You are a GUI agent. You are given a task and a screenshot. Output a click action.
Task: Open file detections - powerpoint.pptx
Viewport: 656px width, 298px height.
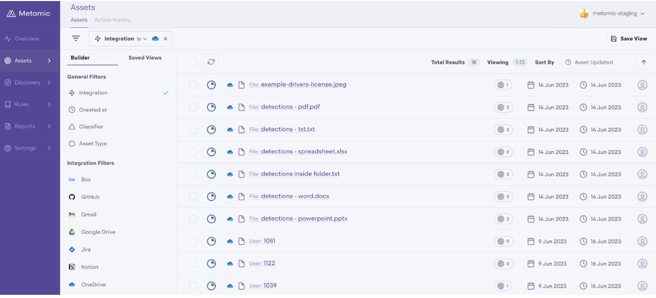coord(298,218)
